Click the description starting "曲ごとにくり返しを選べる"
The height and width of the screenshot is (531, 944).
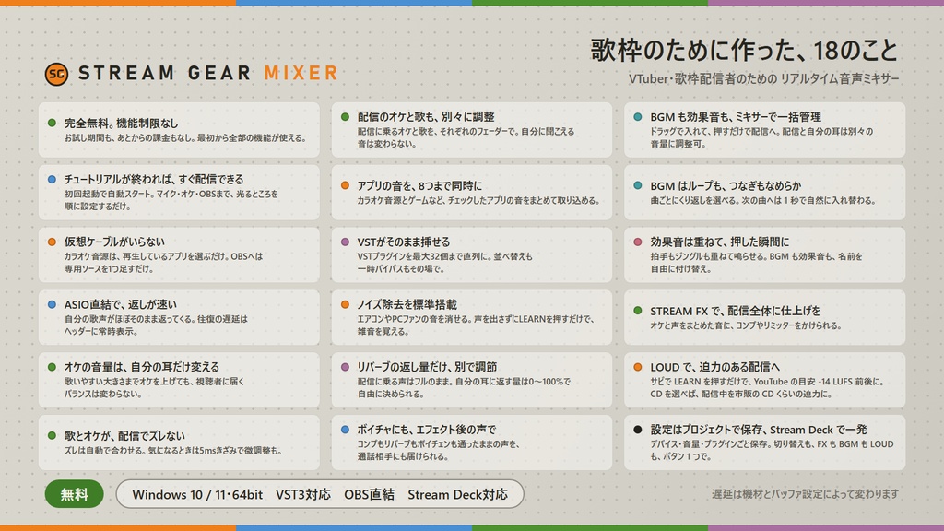pos(762,200)
